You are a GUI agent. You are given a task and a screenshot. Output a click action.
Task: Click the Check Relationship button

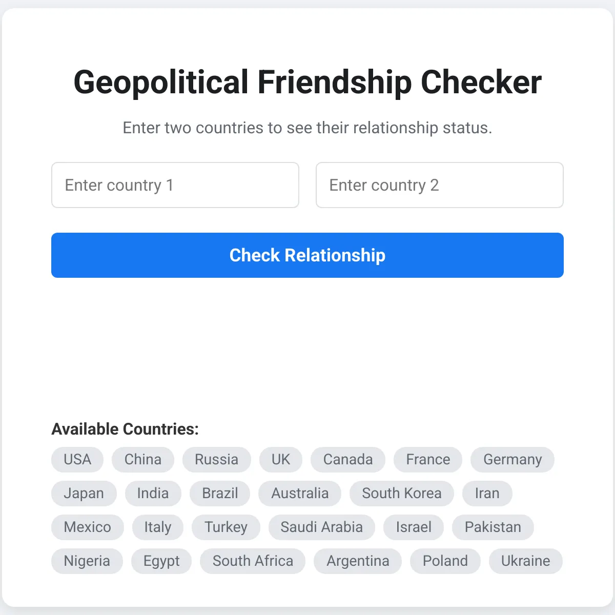tap(307, 255)
